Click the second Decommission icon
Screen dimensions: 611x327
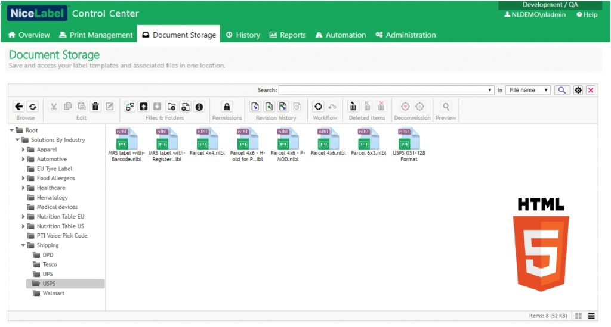419,107
